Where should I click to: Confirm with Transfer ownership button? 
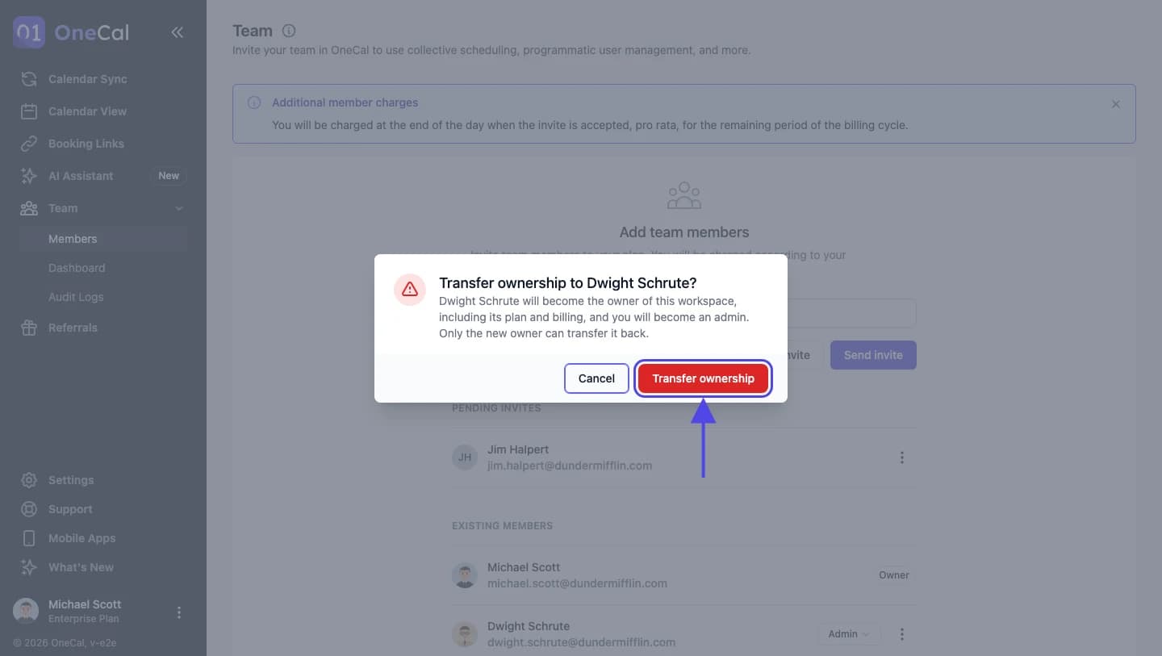[x=703, y=378]
